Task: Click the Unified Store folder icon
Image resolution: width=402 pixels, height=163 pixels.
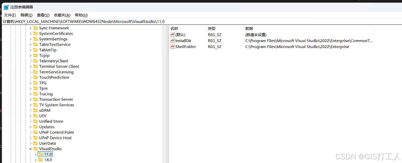Action: (36, 121)
